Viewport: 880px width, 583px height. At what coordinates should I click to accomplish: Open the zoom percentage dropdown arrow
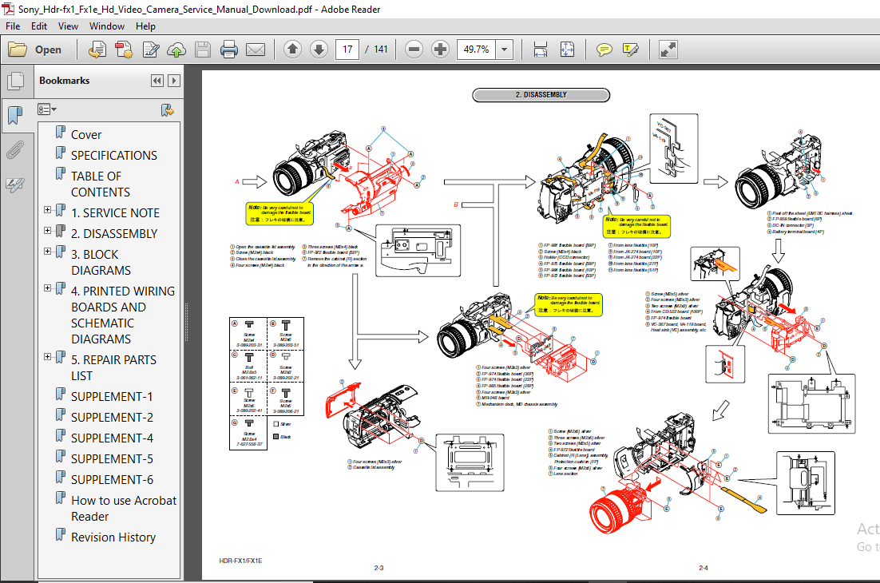504,50
